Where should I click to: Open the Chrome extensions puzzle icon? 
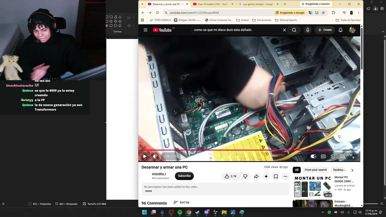pyautogui.click(x=333, y=13)
